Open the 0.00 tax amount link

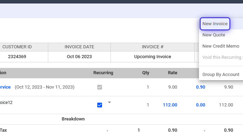(201, 105)
